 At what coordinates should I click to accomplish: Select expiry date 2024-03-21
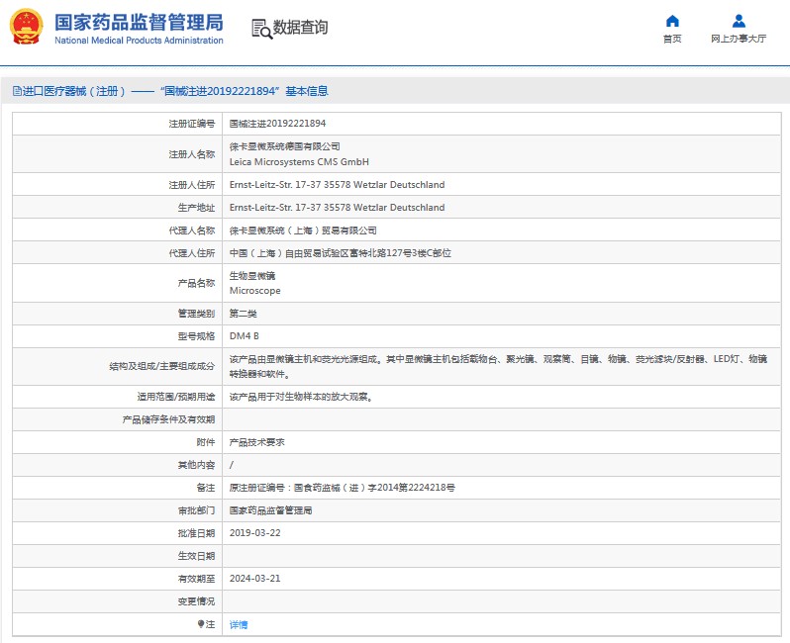coord(255,578)
